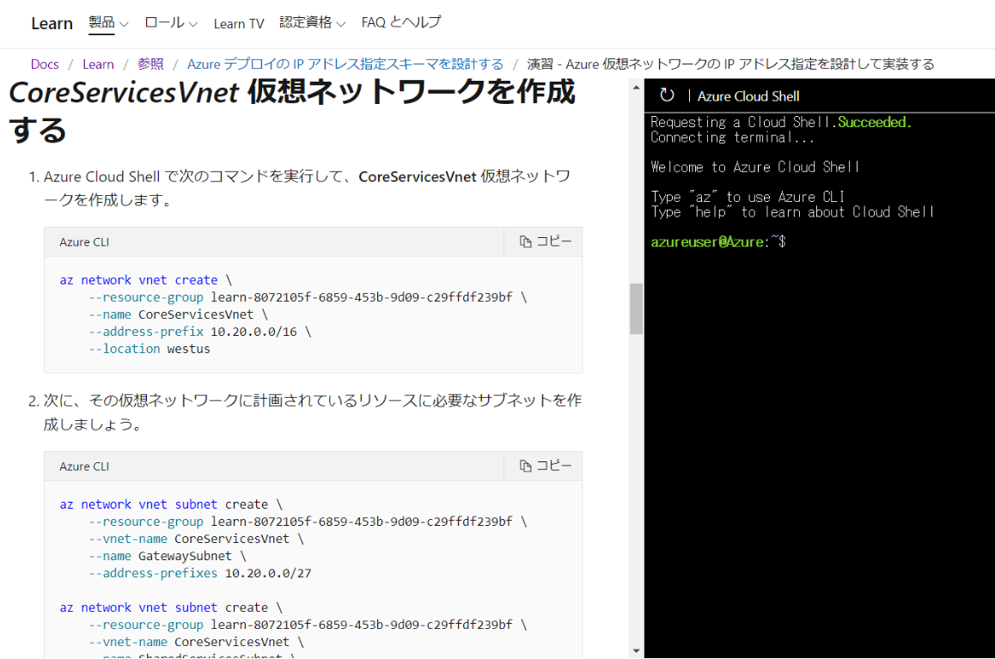Select FAQ とヘルプ in navigation
995x659 pixels.
[x=400, y=23]
